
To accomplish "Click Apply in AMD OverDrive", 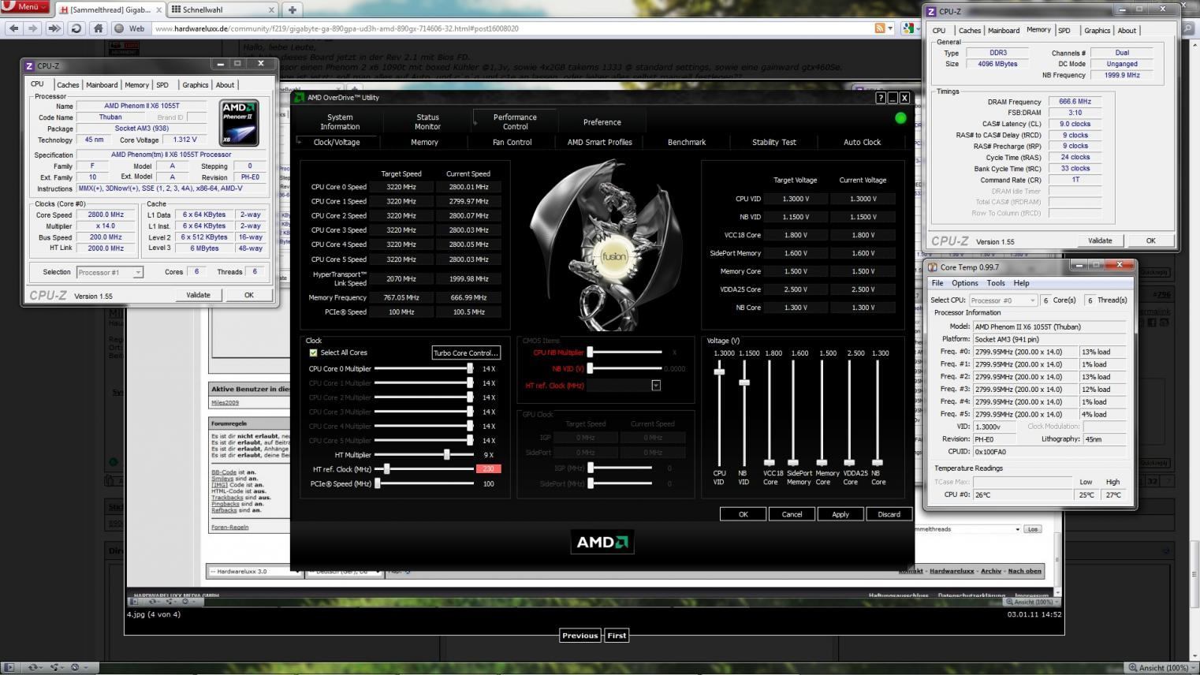I will (x=840, y=514).
